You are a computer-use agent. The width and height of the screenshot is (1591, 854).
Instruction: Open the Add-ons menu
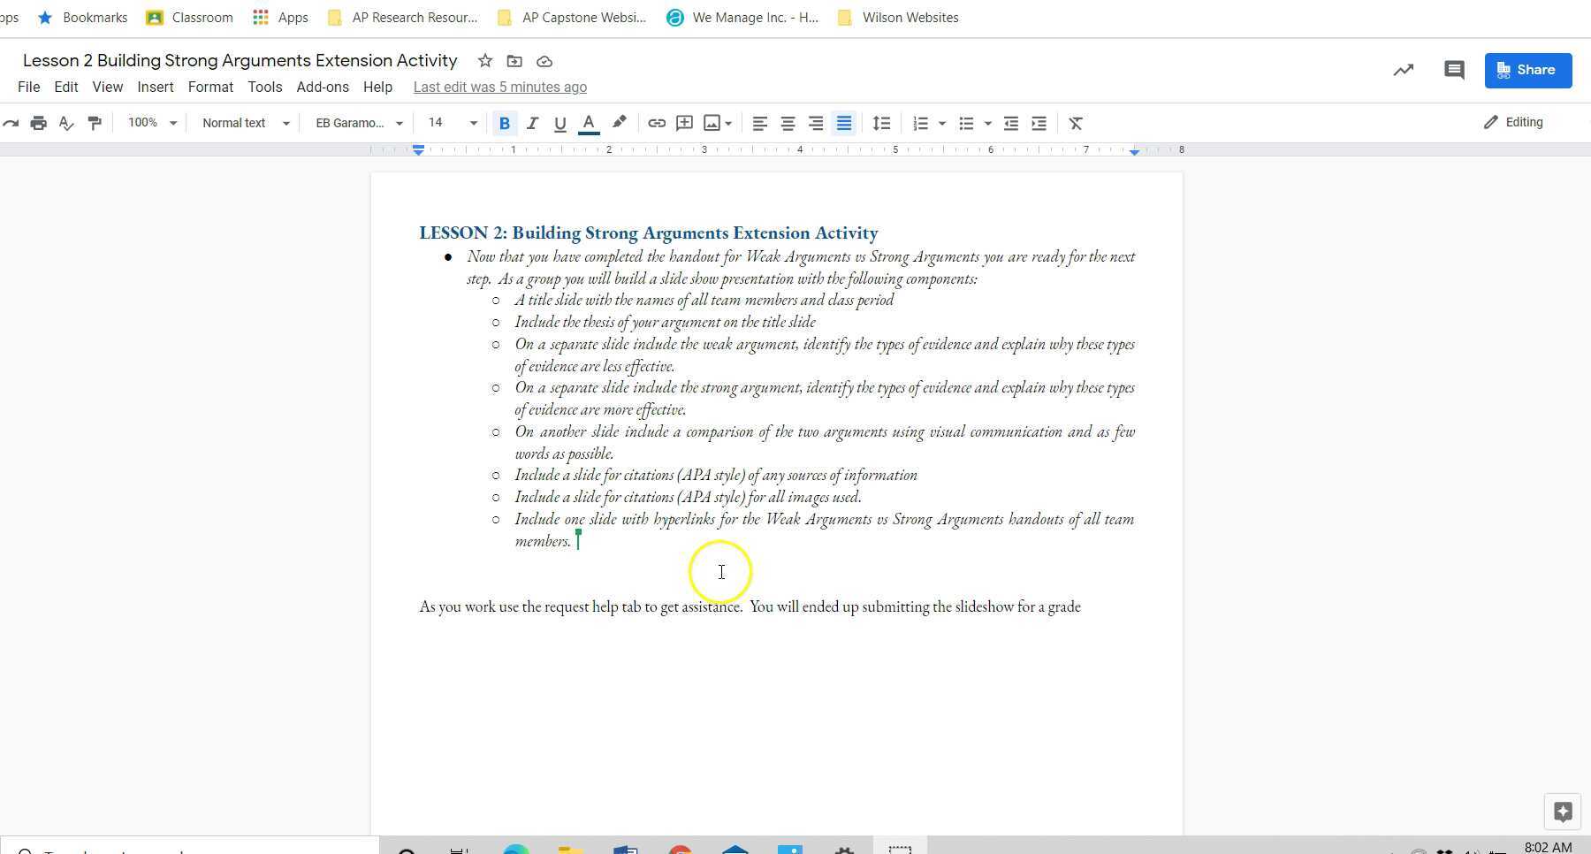323,87
